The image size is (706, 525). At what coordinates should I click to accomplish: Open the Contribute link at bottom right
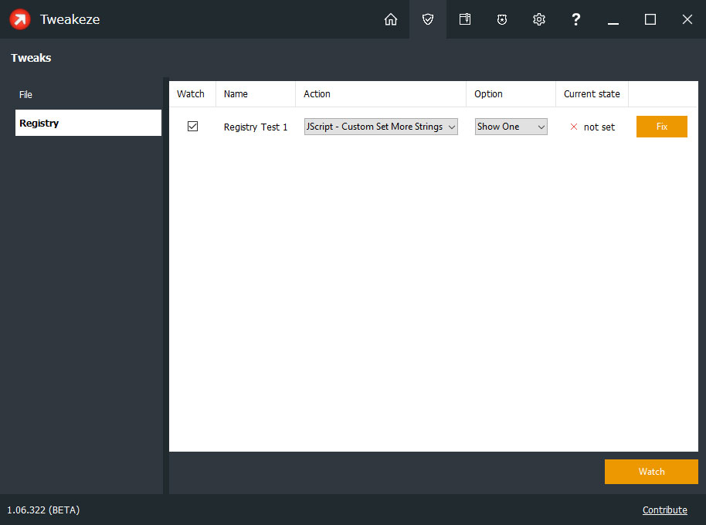click(664, 510)
